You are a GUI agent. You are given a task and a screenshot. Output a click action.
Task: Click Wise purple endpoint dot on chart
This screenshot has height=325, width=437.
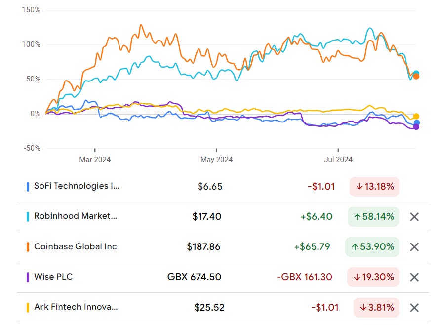[416, 127]
